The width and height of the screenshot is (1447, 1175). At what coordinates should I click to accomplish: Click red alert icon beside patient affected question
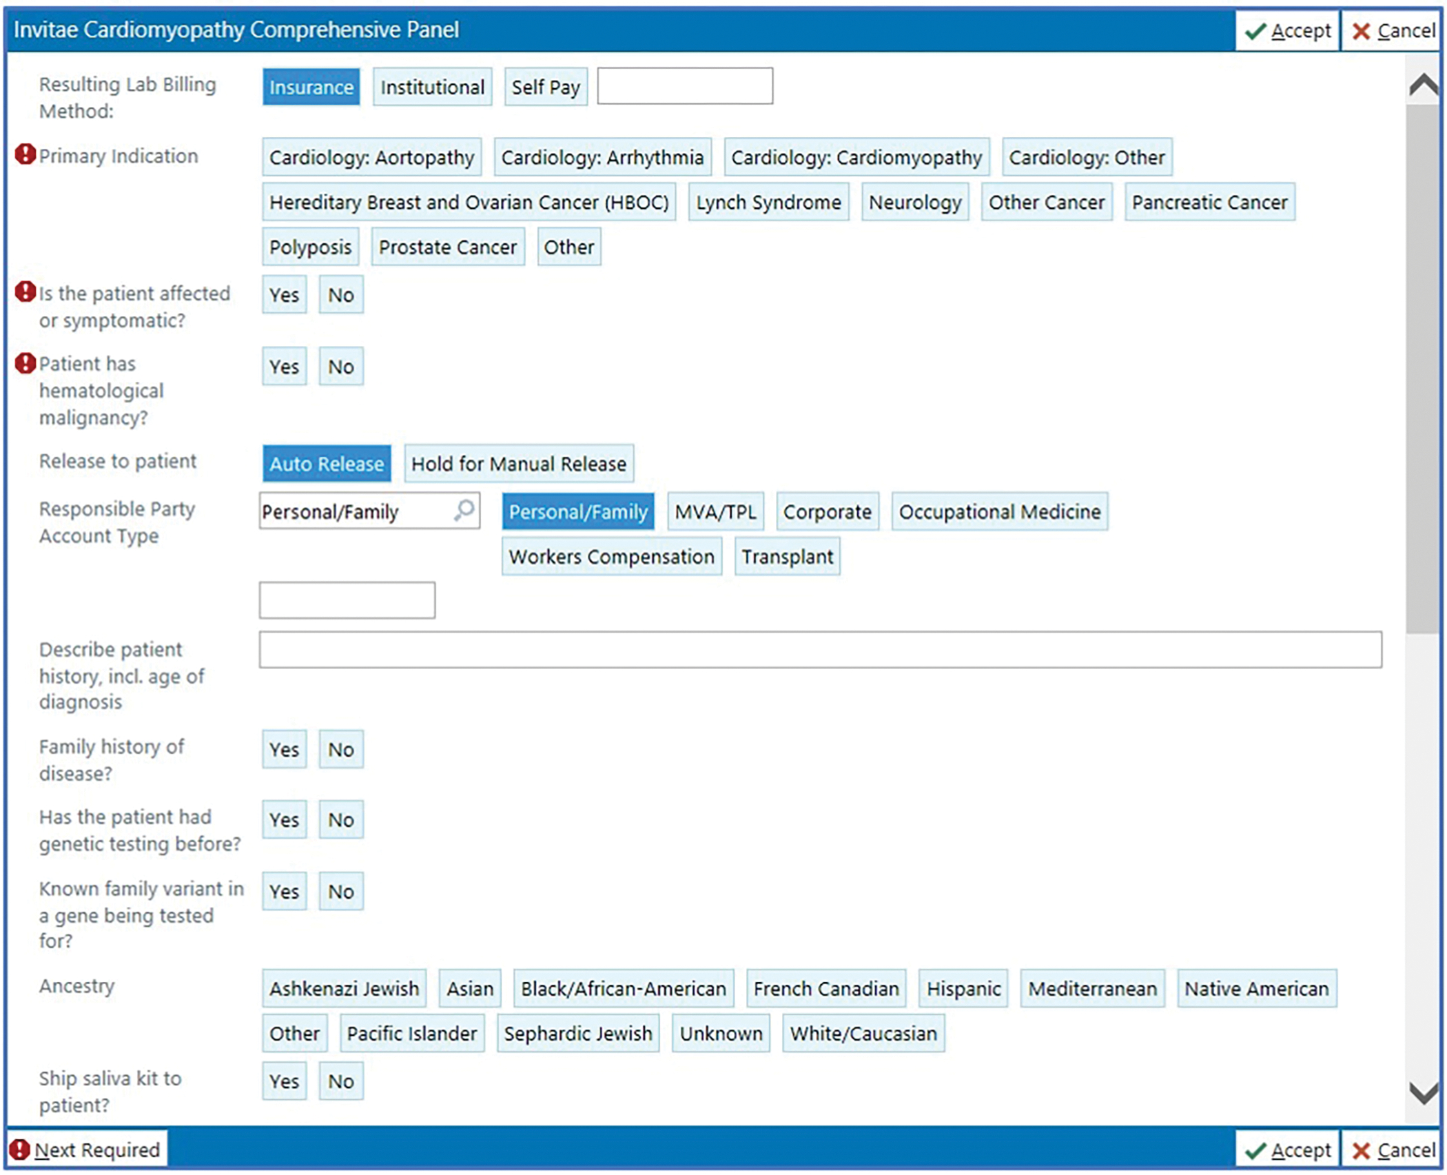[x=25, y=292]
